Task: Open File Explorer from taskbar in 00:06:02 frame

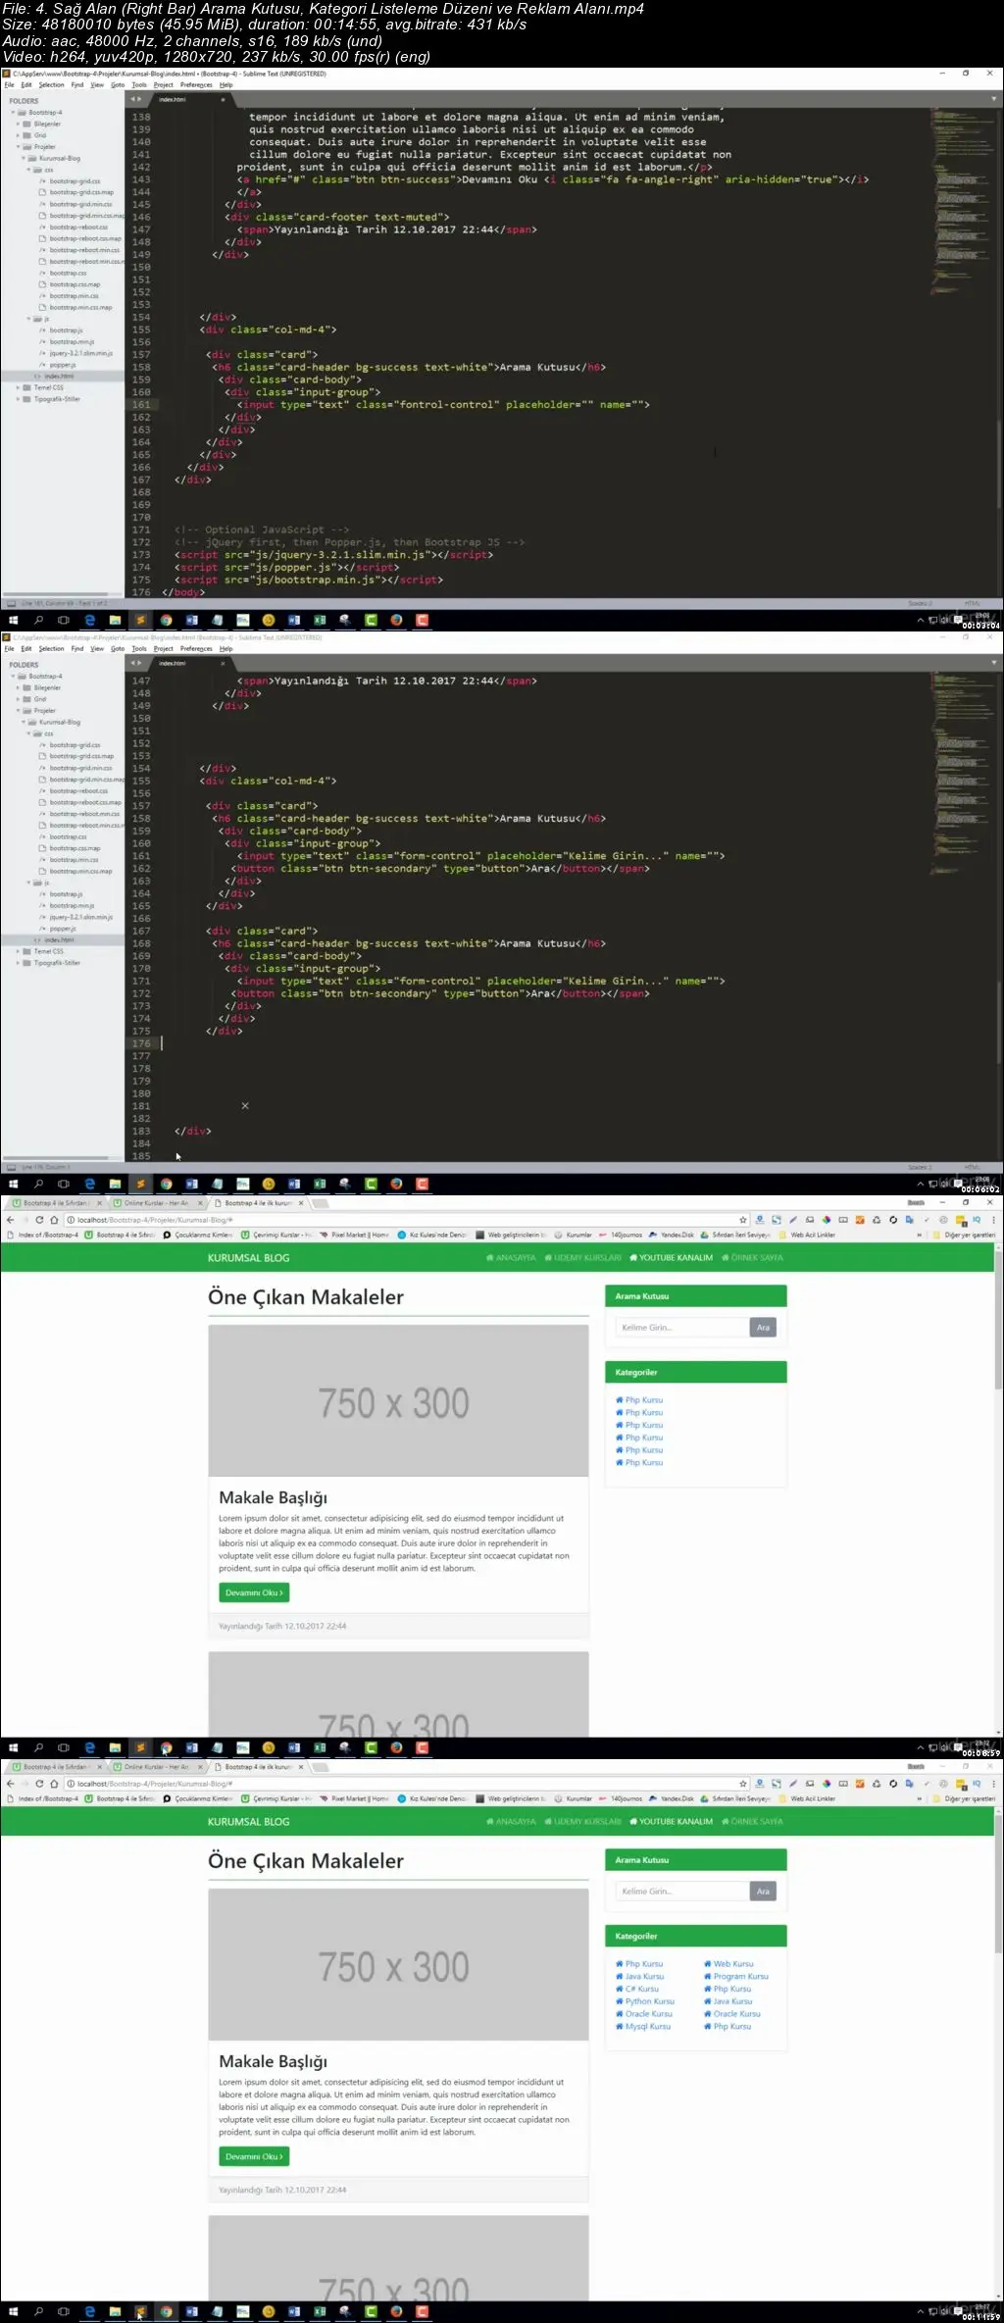Action: pos(115,1184)
